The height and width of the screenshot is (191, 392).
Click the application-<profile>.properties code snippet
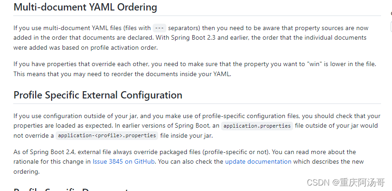click(x=107, y=135)
